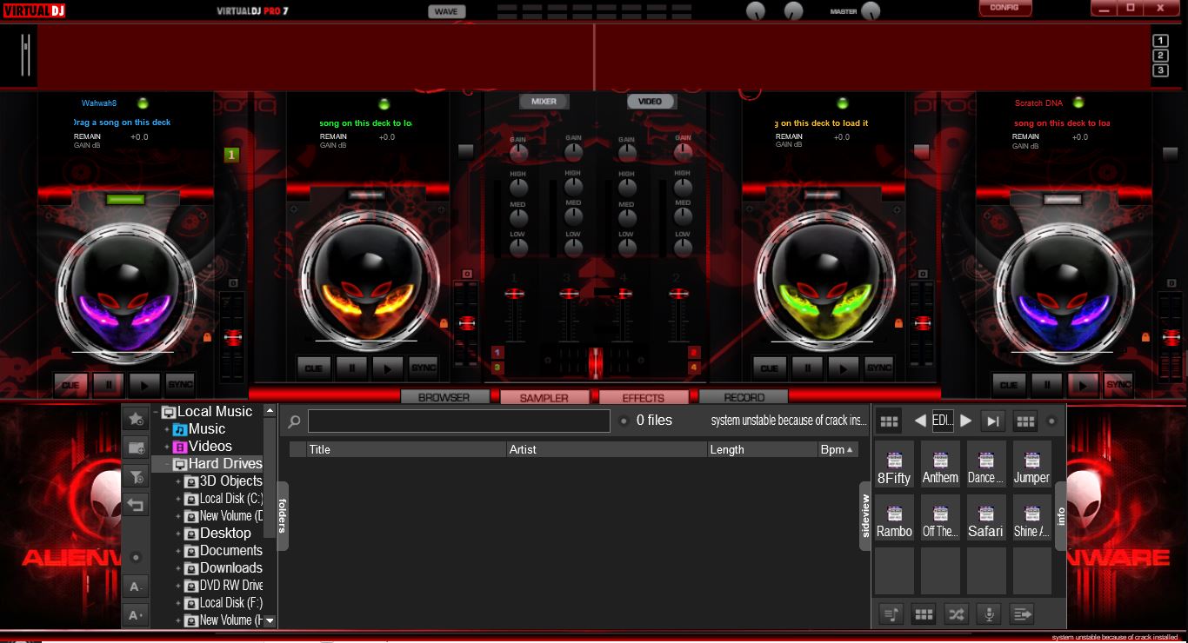Click the info side tab
Screen dimensions: 1188x643
[1061, 515]
